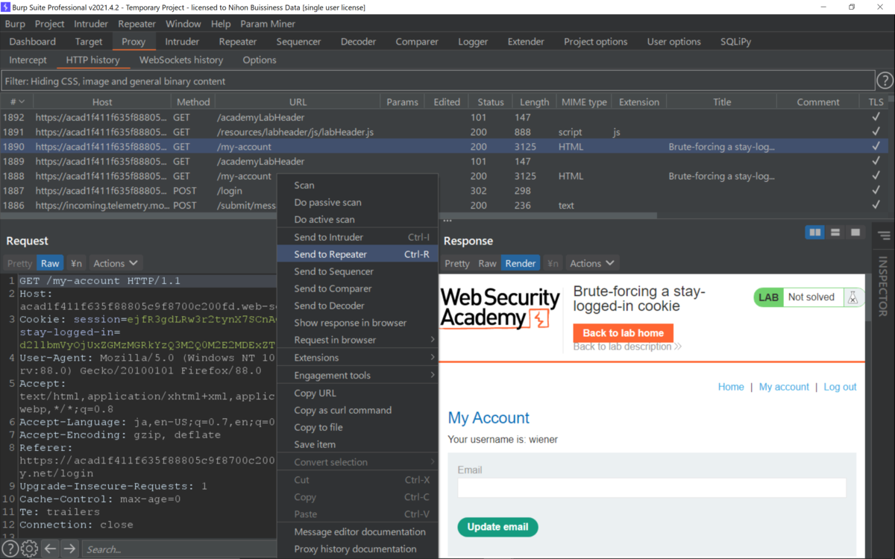
Task: Expand Engagement tools submenu
Action: point(357,376)
